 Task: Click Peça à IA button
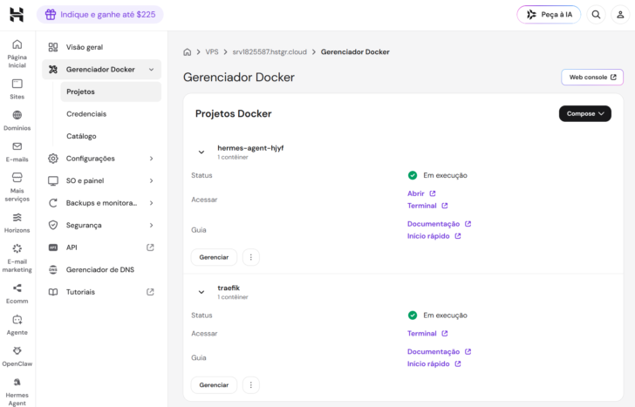point(549,15)
